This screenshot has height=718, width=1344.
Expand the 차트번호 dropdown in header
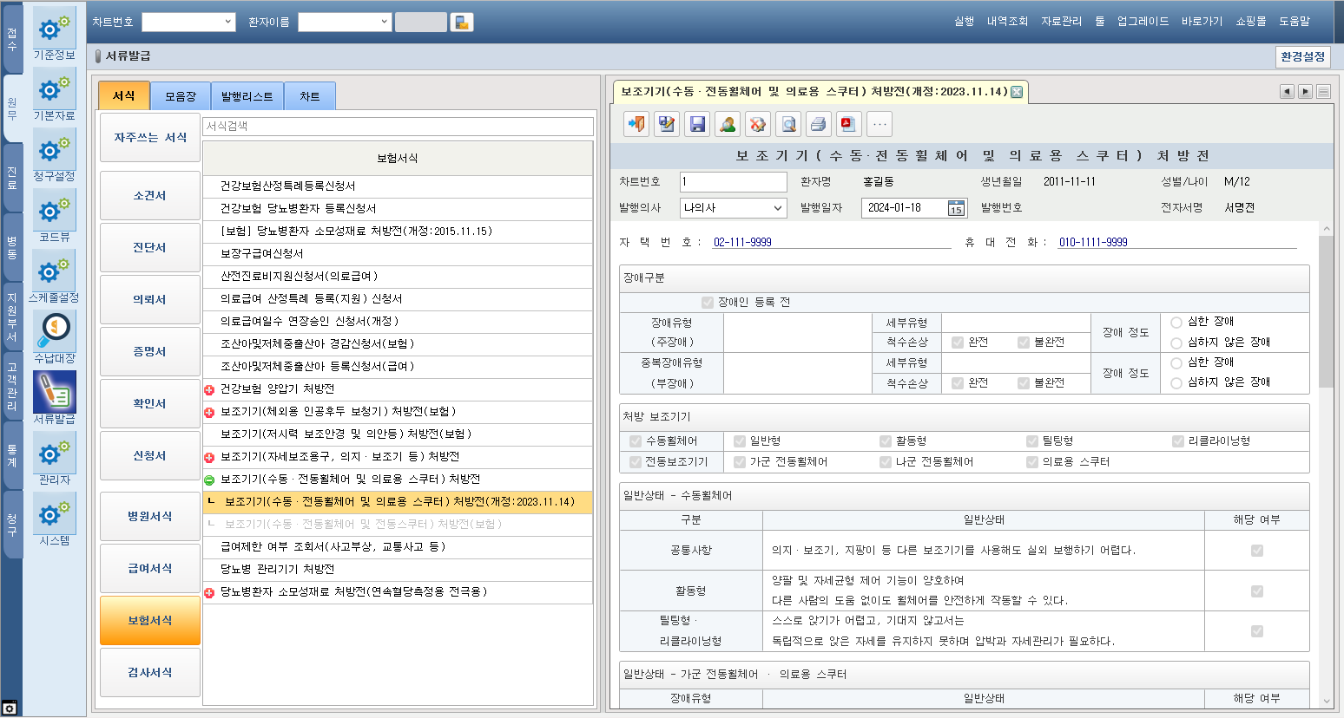point(228,23)
